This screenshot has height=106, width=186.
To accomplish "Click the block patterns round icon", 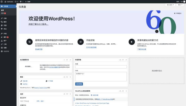I will tap(29, 42).
